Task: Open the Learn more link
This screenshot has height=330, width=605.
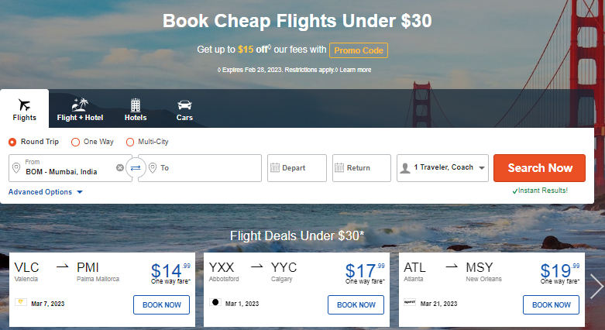Action: pyautogui.click(x=355, y=70)
